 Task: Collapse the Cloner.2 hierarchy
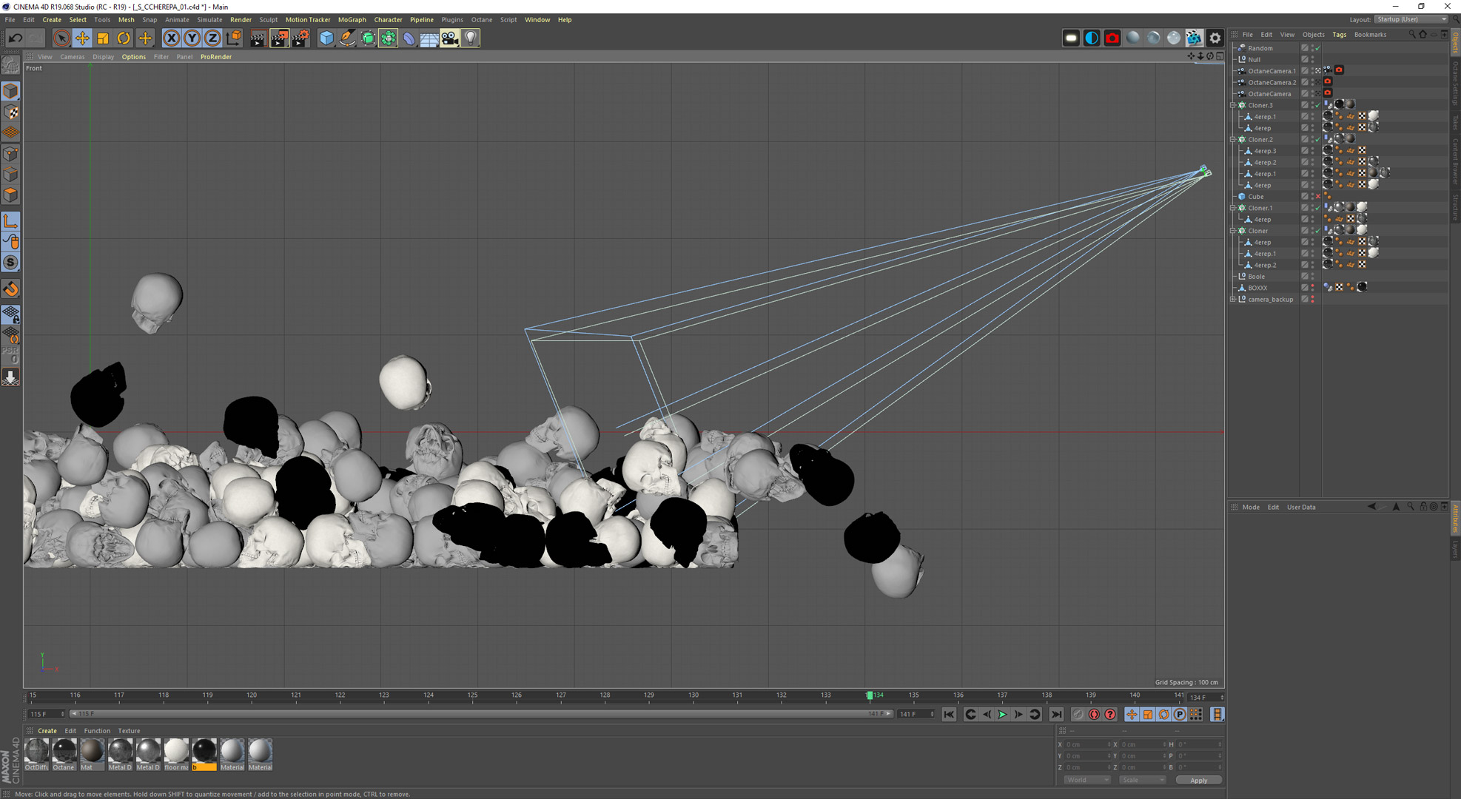tap(1233, 139)
